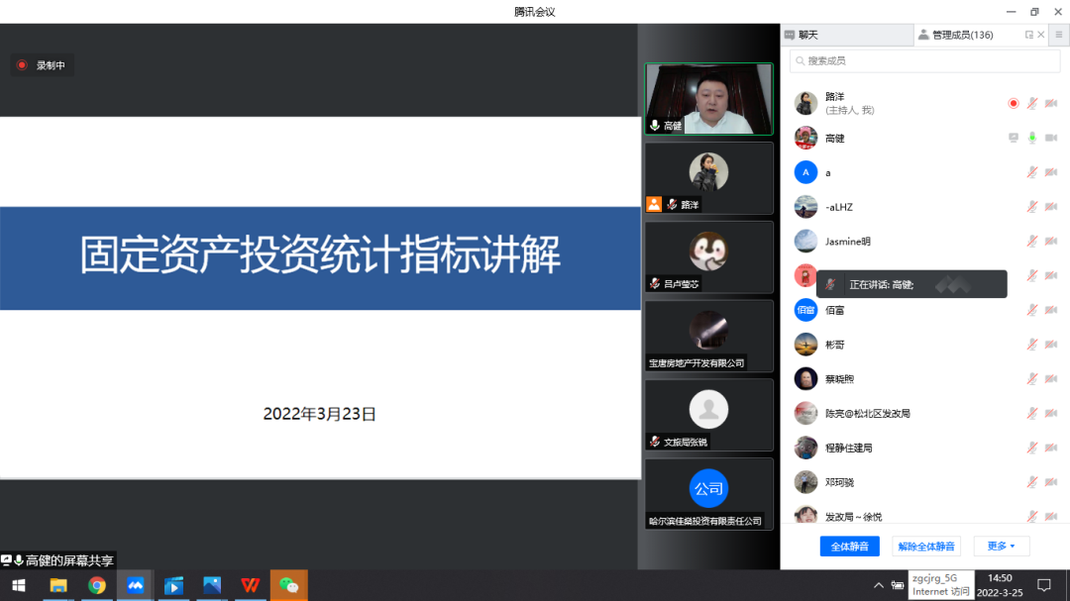Mute 路洋's microphone in the member list
This screenshot has height=601, width=1070.
tap(1030, 103)
